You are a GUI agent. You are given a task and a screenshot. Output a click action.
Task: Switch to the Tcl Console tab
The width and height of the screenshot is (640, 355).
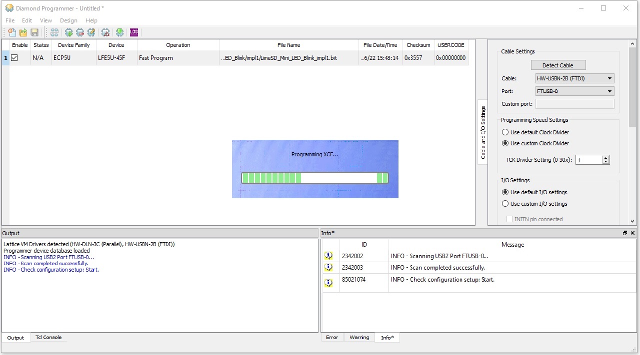tap(48, 338)
